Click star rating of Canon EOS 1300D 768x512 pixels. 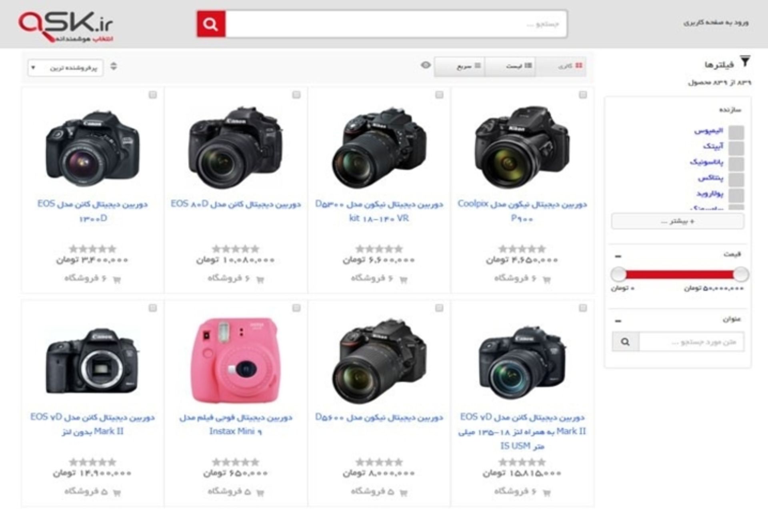pos(92,249)
